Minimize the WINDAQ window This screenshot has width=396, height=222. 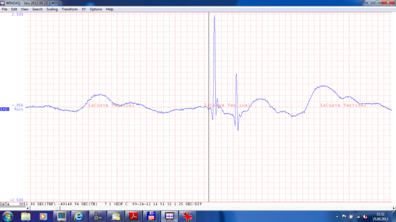(x=369, y=2)
